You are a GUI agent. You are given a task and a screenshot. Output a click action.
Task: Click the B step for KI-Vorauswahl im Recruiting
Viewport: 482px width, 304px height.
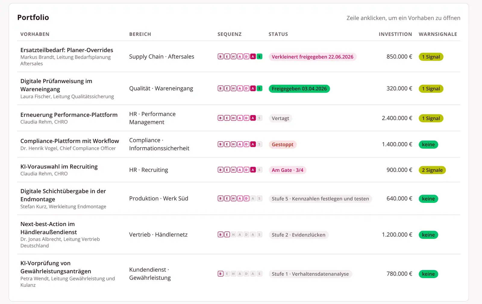(x=221, y=170)
